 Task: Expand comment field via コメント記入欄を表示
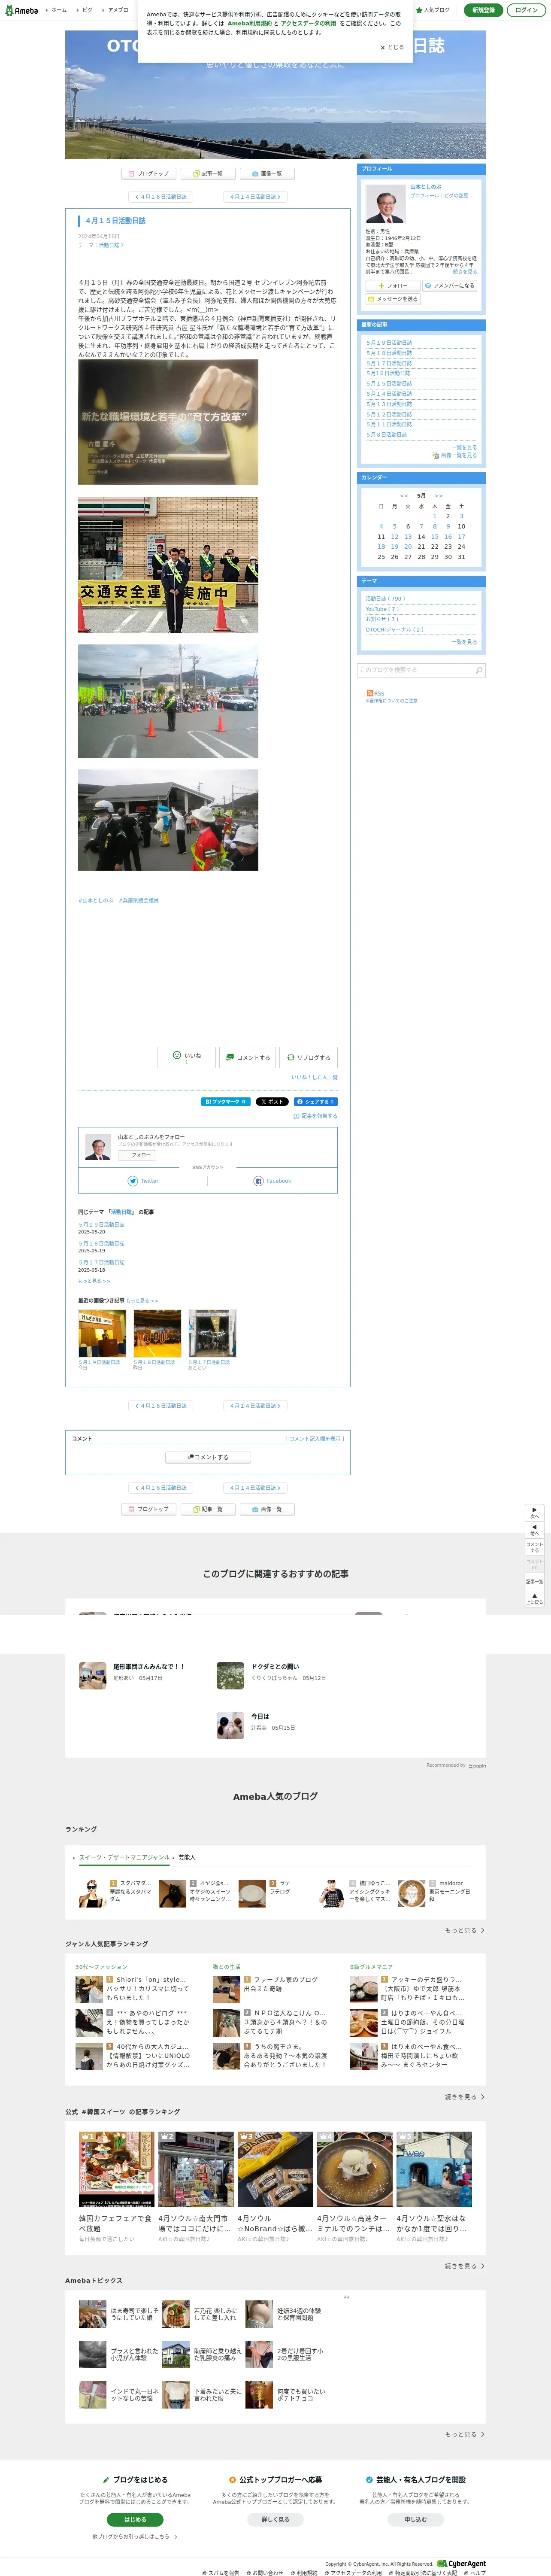[x=315, y=1439]
